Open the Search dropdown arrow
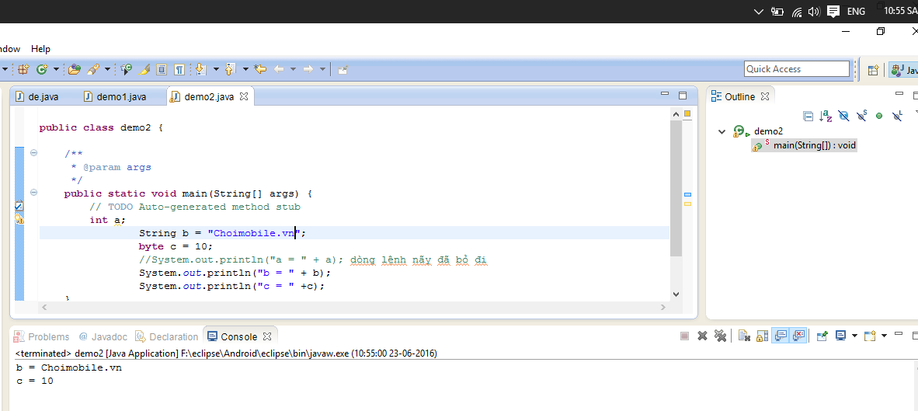The image size is (918, 411). (108, 69)
